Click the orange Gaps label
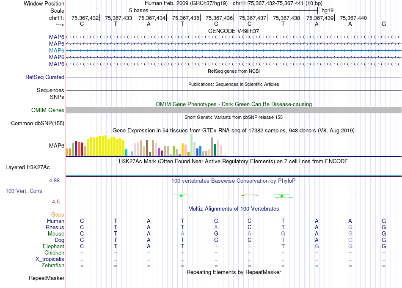This screenshot has width=402, height=288. [58, 215]
